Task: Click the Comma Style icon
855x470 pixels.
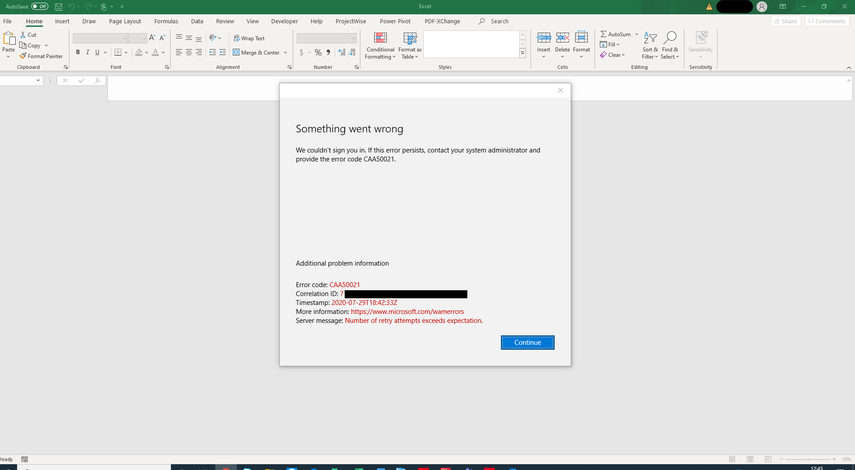Action: (x=328, y=52)
